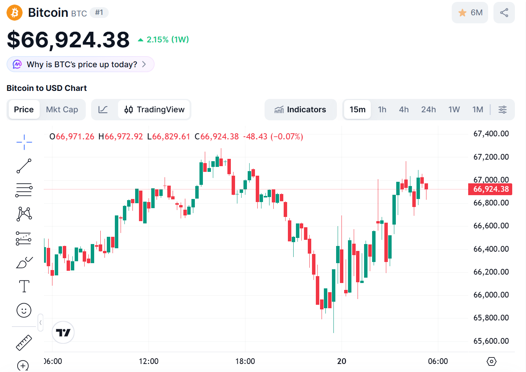
Task: Switch to the line chart view
Action: tap(103, 110)
